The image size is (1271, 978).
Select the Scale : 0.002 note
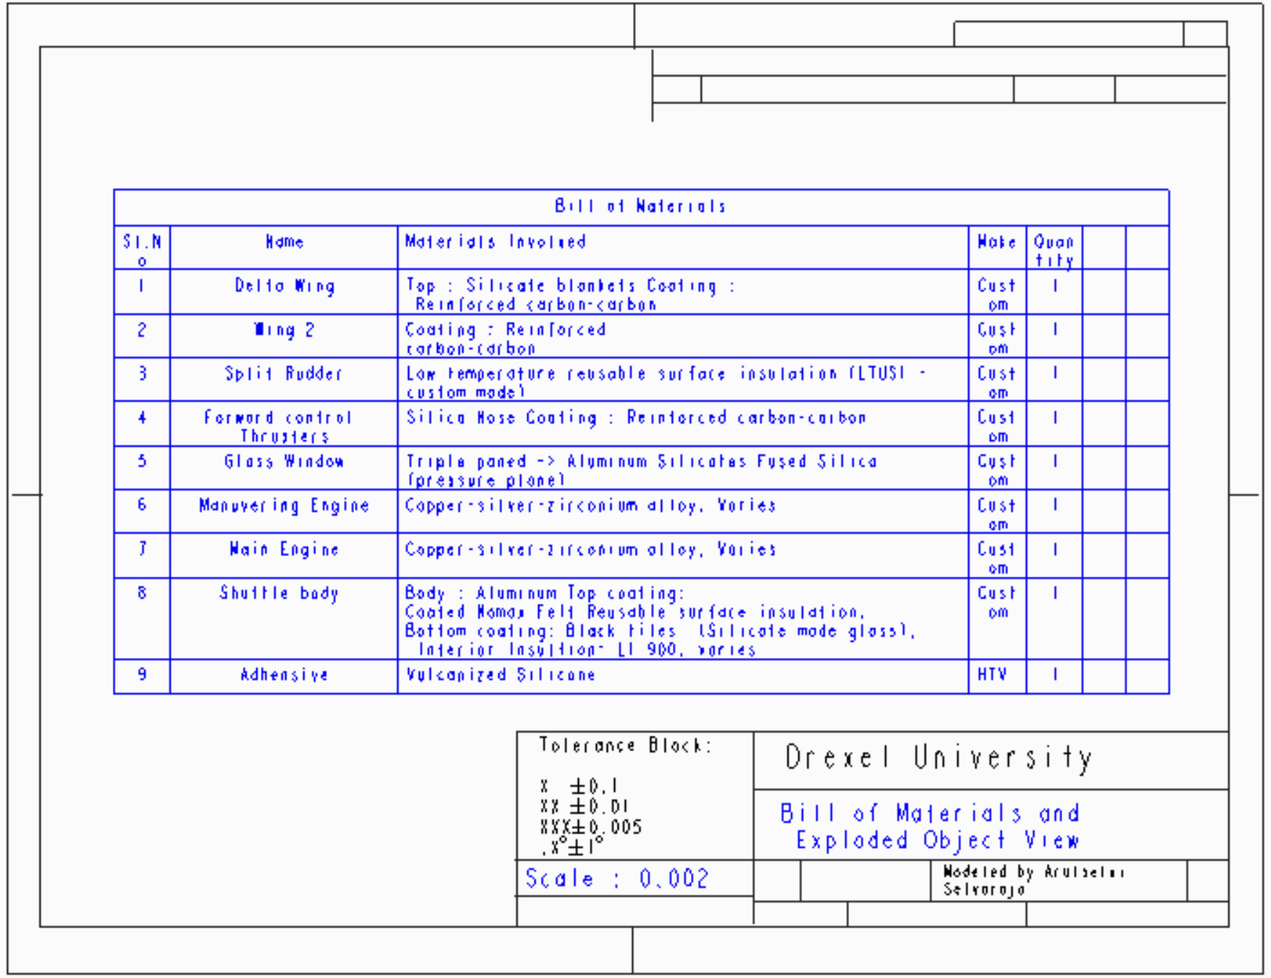click(x=616, y=879)
